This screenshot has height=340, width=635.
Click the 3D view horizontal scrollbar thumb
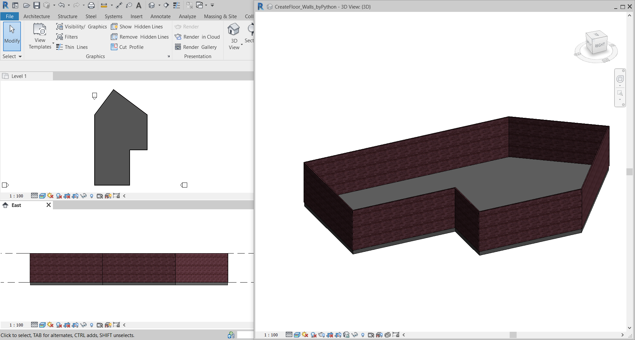(513, 335)
